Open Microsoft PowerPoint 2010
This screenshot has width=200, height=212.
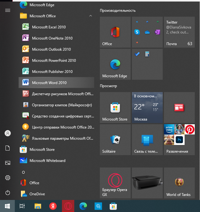(56, 61)
